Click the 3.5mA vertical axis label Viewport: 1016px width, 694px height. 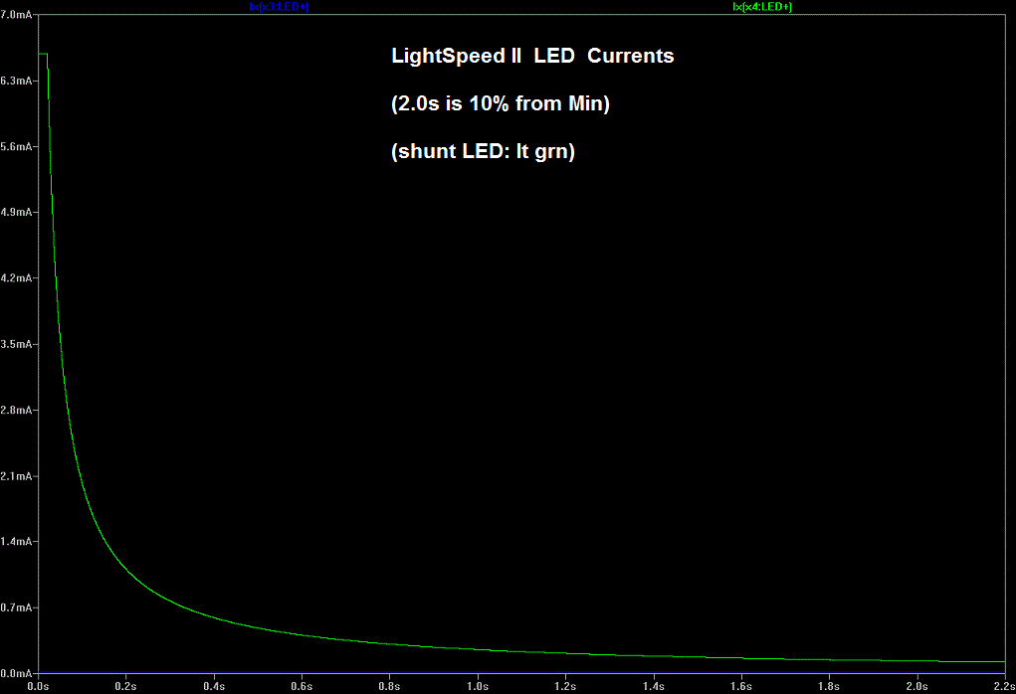pyautogui.click(x=16, y=344)
